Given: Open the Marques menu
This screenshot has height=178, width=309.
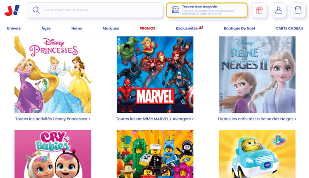Looking at the screenshot, I should (x=111, y=29).
